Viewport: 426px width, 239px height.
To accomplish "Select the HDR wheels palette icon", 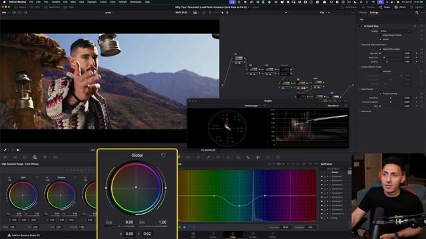I will click(x=35, y=157).
